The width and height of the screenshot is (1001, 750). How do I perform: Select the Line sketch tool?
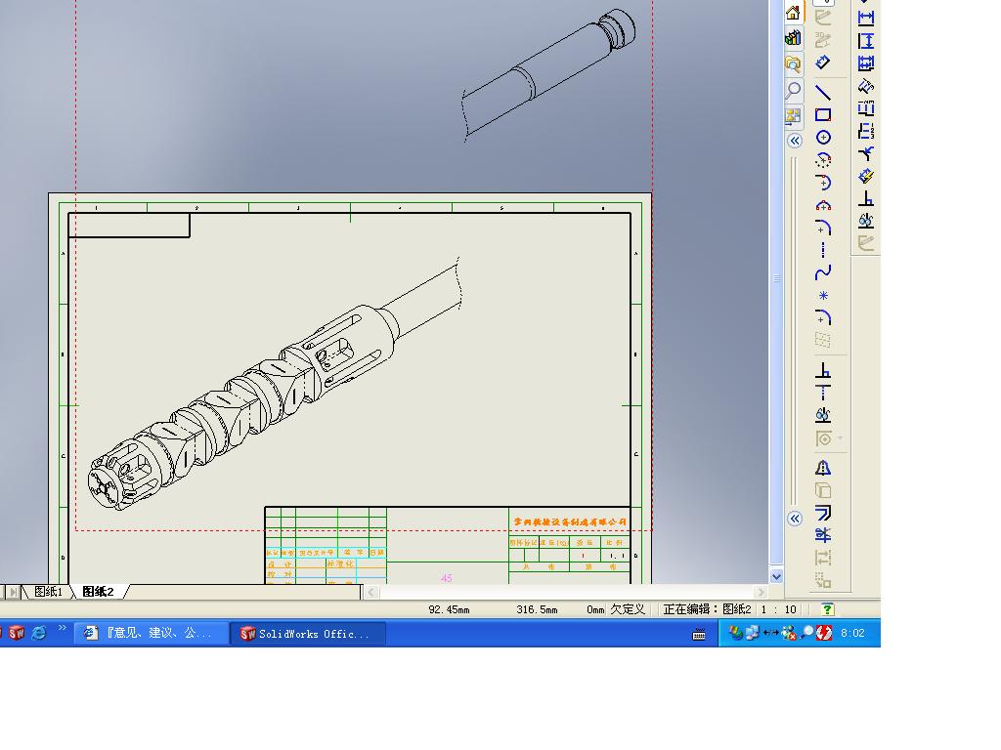(823, 93)
